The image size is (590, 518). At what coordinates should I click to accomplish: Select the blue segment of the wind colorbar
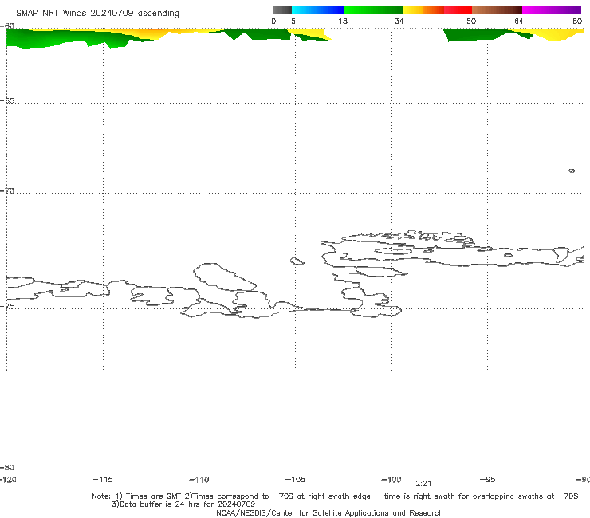point(318,10)
